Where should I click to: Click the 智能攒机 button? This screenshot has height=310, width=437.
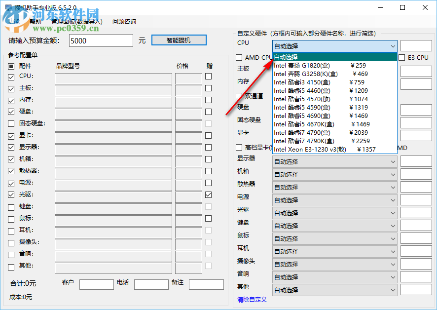(179, 40)
